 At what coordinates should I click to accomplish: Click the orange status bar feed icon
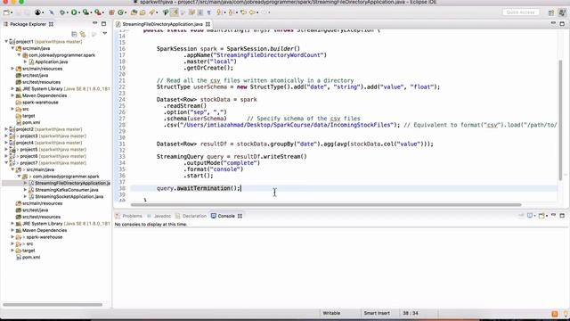click(x=555, y=314)
